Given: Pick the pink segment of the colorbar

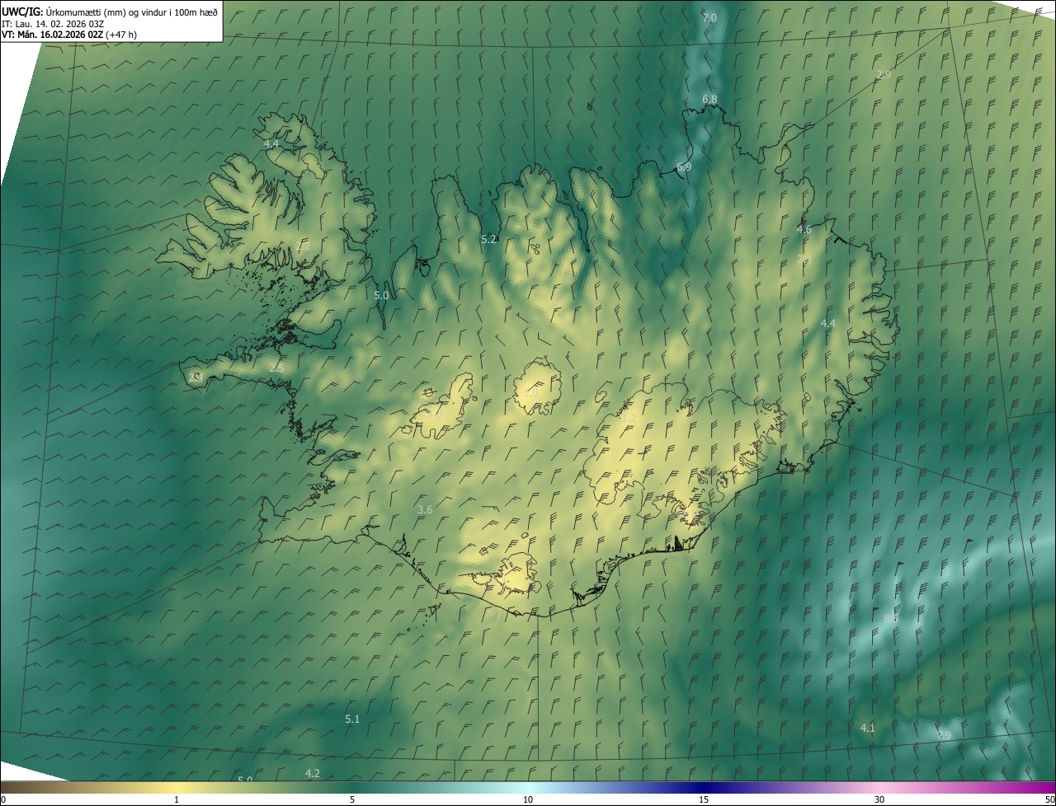Looking at the screenshot, I should [879, 788].
